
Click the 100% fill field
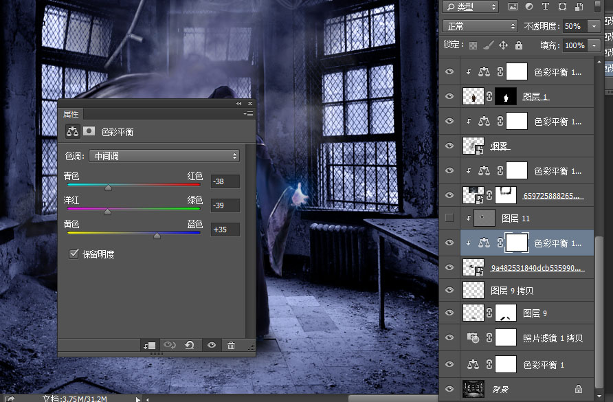point(575,45)
